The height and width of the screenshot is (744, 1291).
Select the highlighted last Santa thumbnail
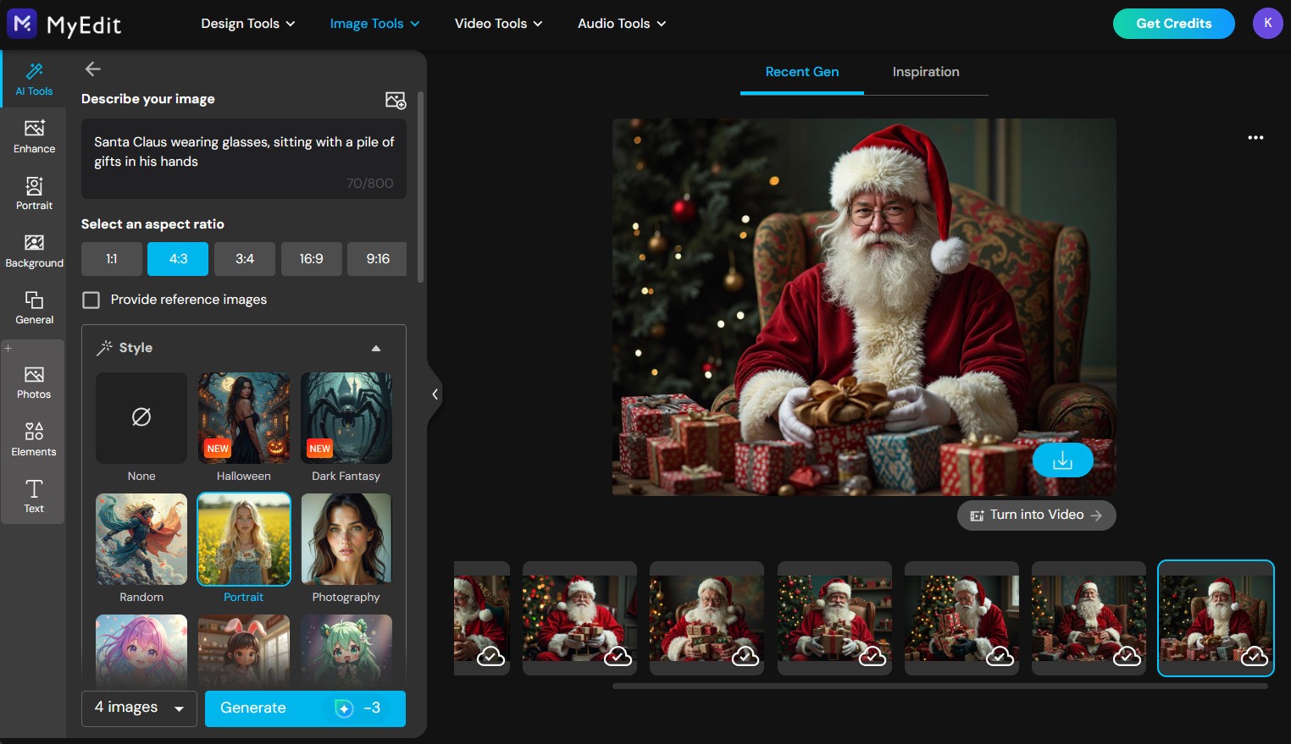click(1216, 618)
